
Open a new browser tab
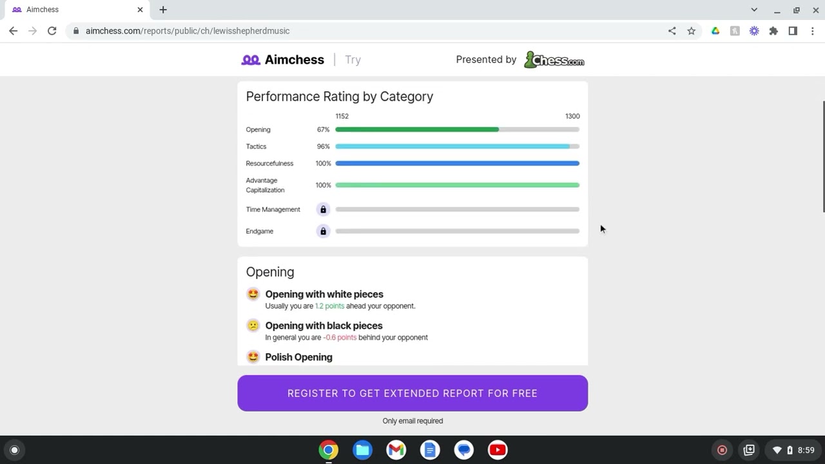163,10
